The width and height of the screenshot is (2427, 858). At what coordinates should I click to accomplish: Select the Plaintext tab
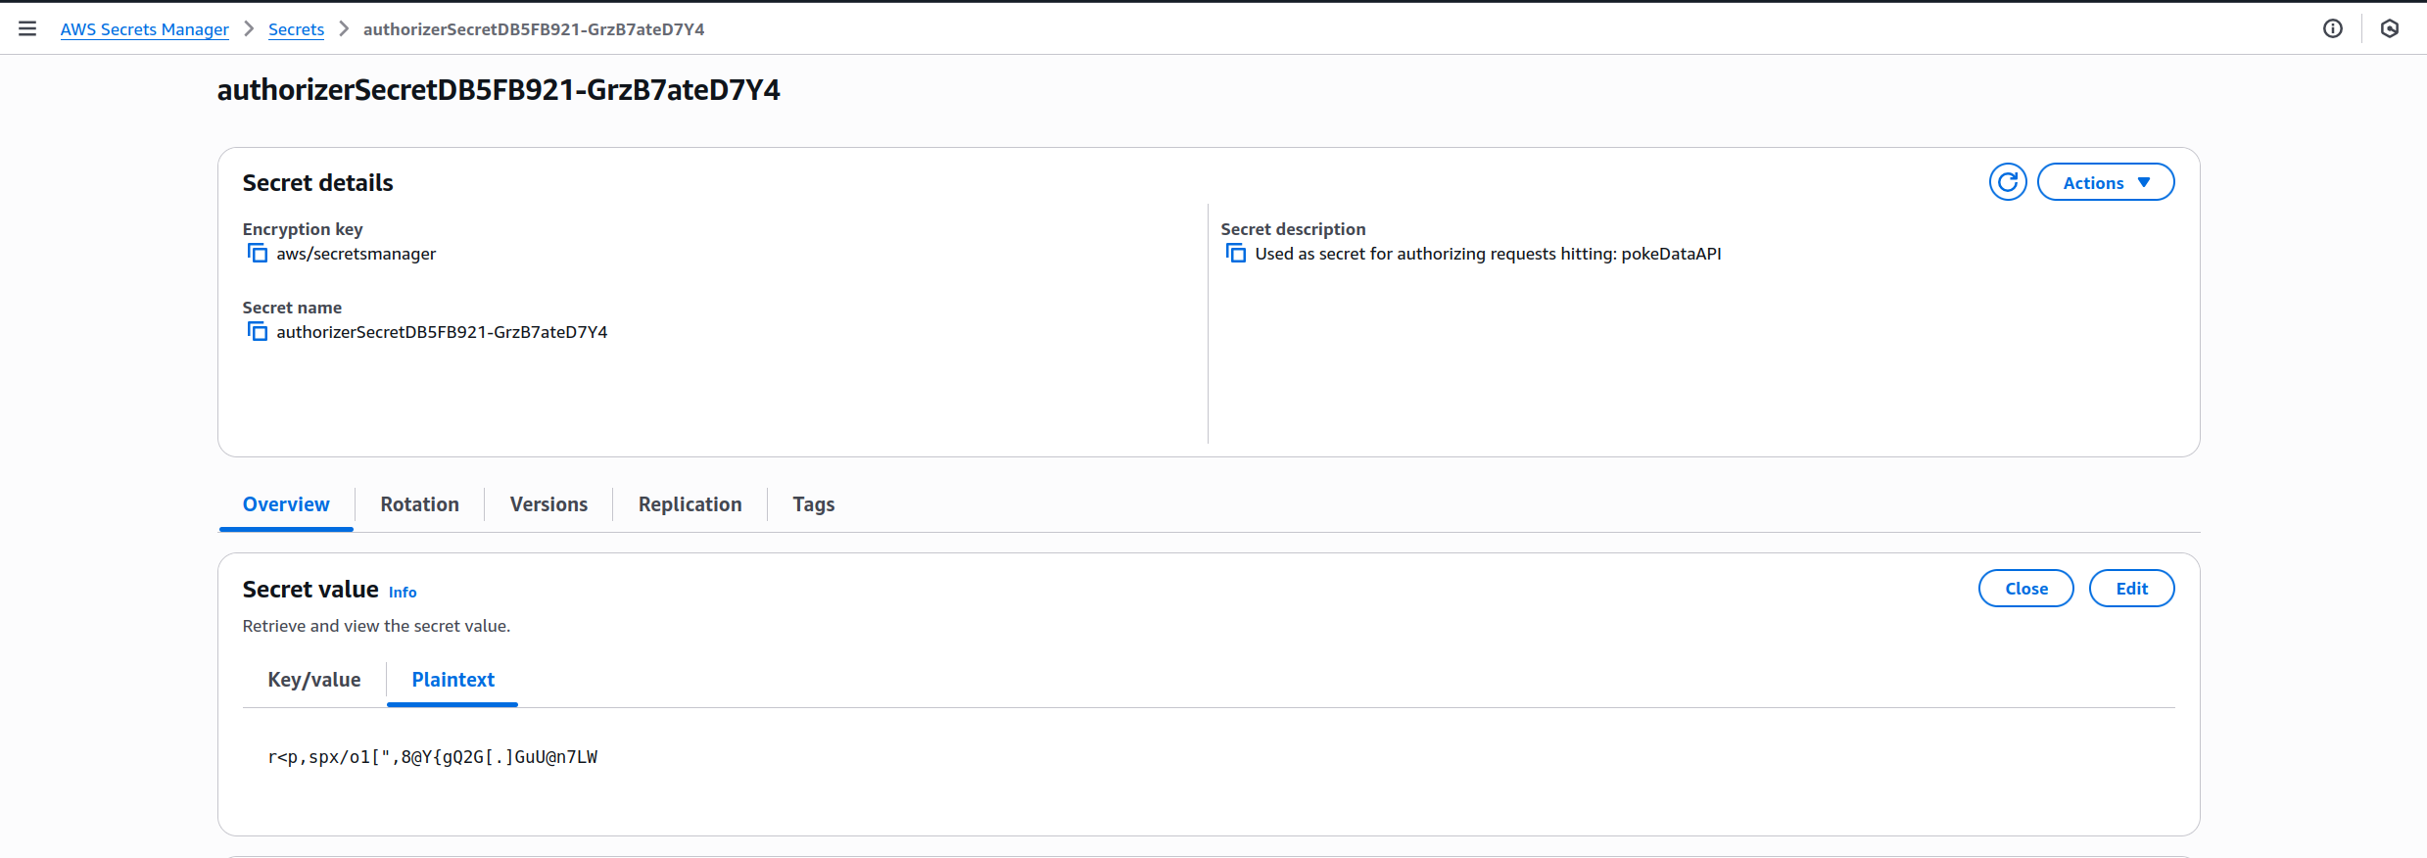tap(452, 680)
